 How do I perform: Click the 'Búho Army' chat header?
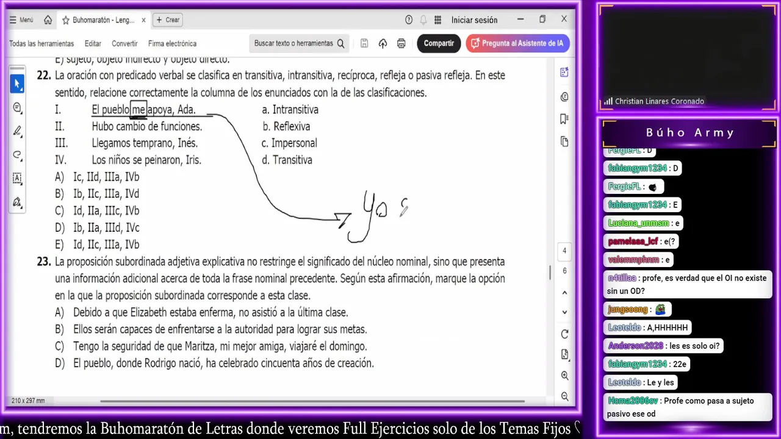point(690,132)
